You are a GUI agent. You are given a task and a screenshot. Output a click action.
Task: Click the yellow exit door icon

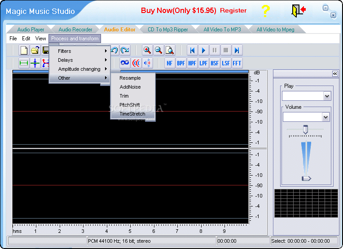click(299, 11)
